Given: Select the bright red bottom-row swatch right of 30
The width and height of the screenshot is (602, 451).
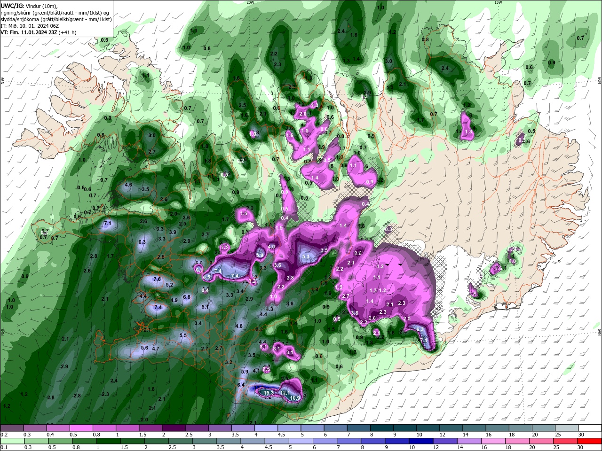Looking at the screenshot, I should click(x=590, y=441).
